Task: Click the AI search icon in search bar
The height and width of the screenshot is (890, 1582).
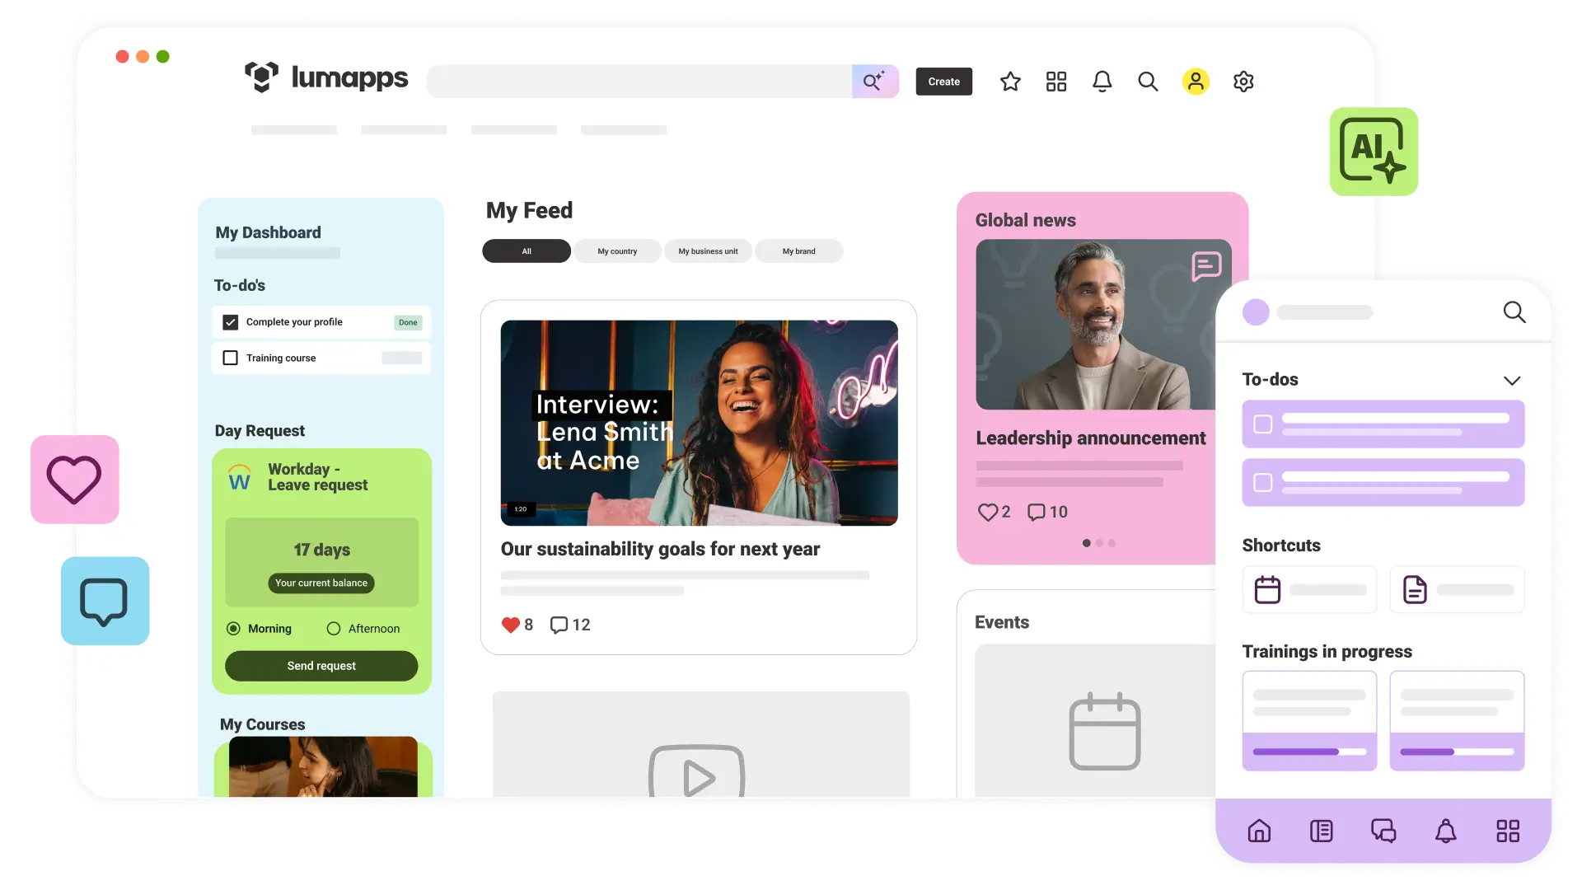Action: (x=874, y=81)
